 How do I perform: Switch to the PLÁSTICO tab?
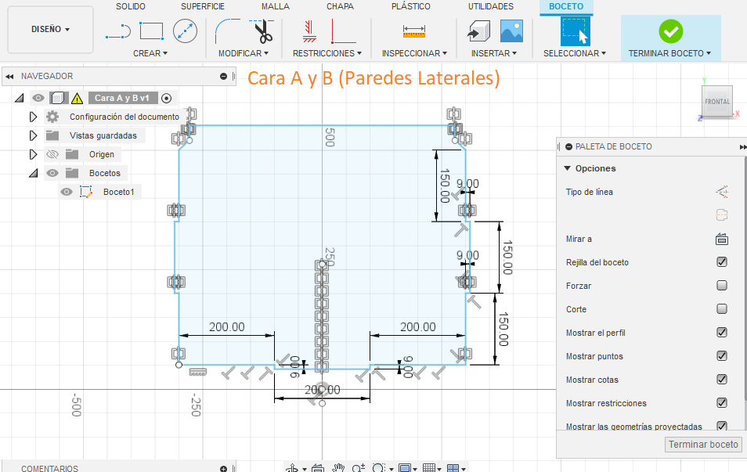point(410,7)
